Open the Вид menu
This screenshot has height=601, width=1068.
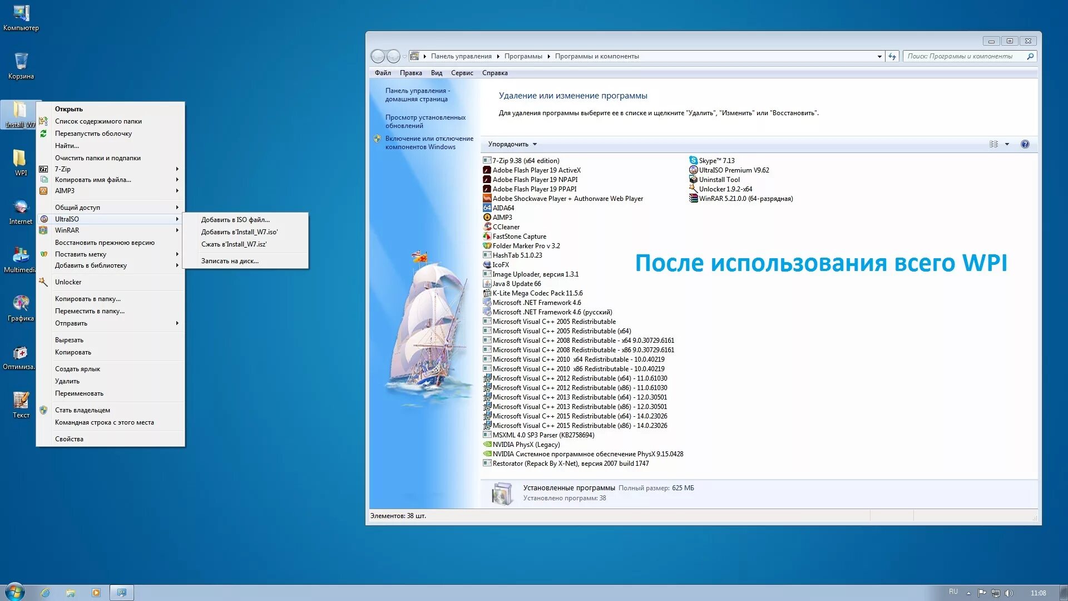(x=437, y=73)
